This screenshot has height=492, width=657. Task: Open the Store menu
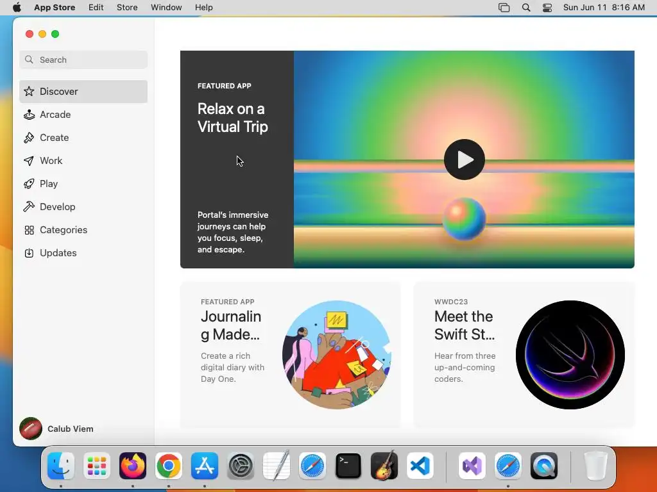coord(127,8)
